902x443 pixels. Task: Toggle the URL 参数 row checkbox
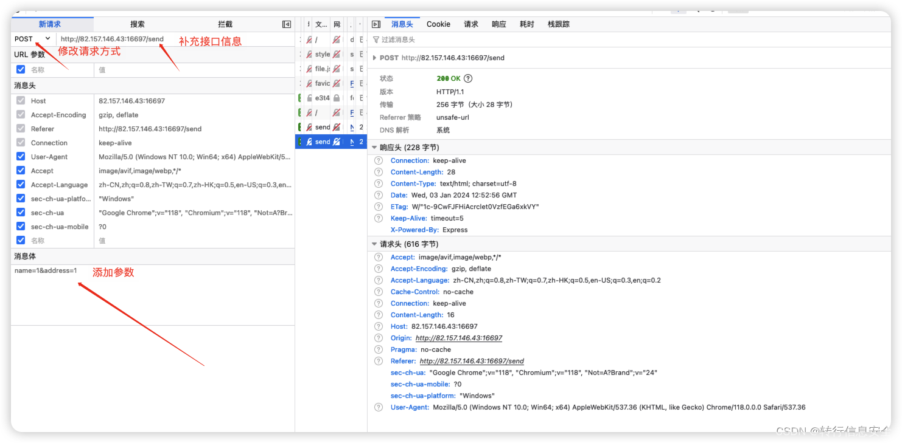coord(21,69)
